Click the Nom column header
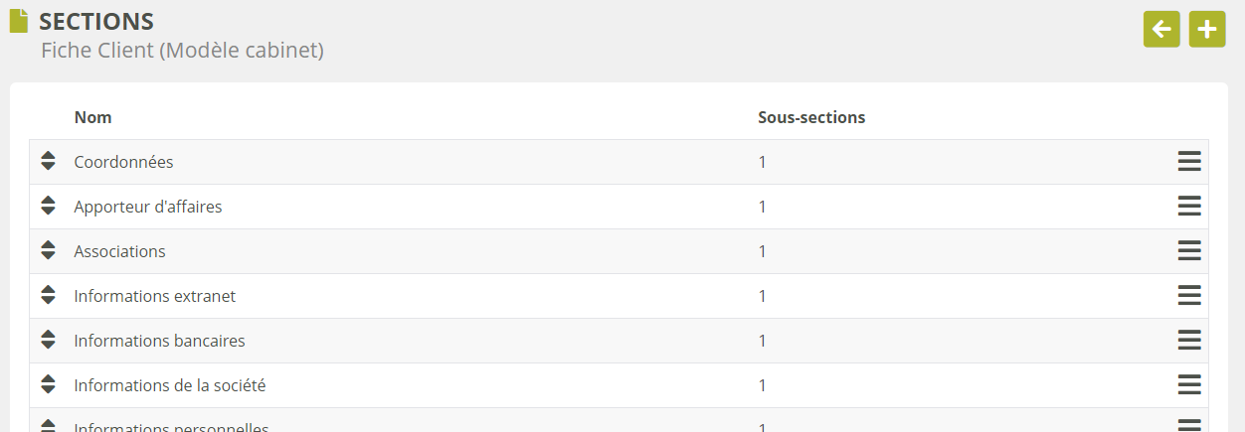The width and height of the screenshot is (1245, 432). pos(92,117)
